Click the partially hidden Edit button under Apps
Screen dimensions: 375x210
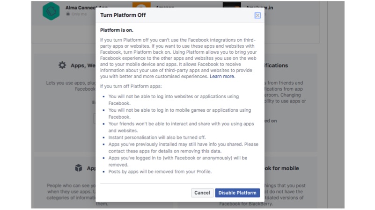94,119
